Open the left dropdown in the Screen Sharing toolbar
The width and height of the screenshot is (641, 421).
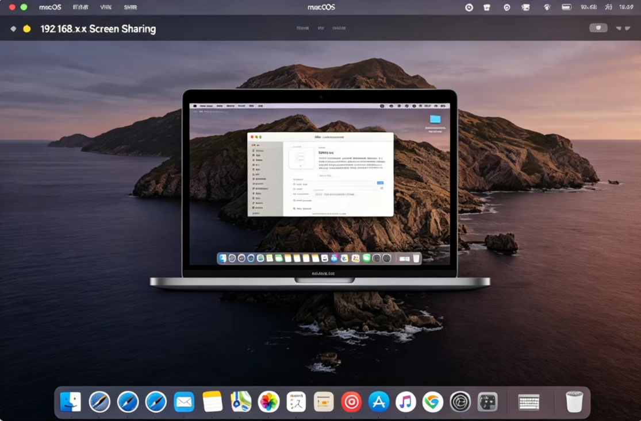coord(618,28)
